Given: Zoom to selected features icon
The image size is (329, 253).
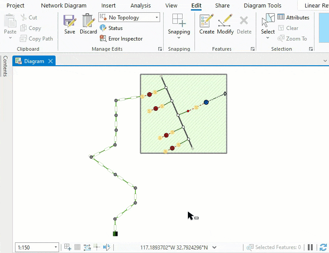Looking at the screenshot, I should [250, 247].
